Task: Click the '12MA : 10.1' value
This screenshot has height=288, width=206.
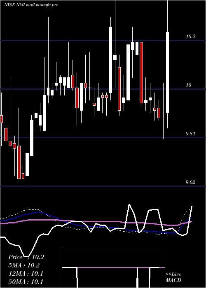Action: coord(26,273)
